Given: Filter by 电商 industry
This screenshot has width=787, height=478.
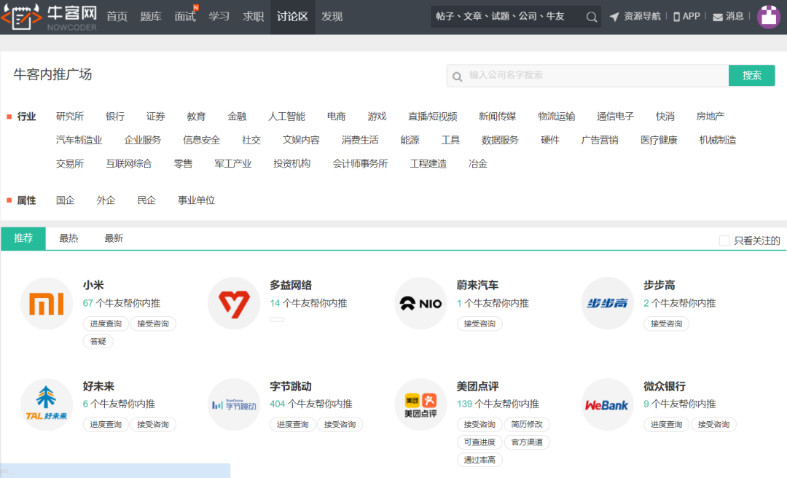Looking at the screenshot, I should click(336, 117).
